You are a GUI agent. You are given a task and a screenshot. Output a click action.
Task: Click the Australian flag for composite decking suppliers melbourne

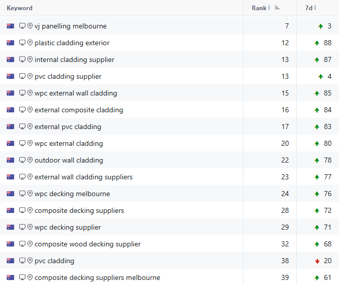pyautogui.click(x=10, y=277)
